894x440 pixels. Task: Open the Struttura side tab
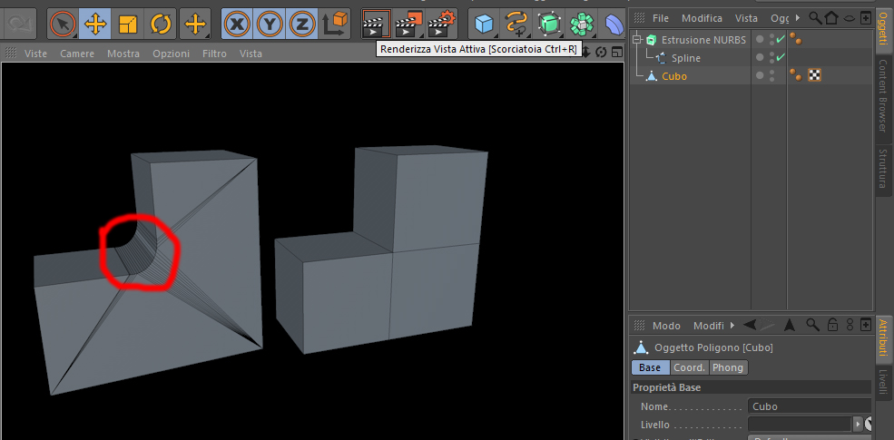tap(883, 169)
